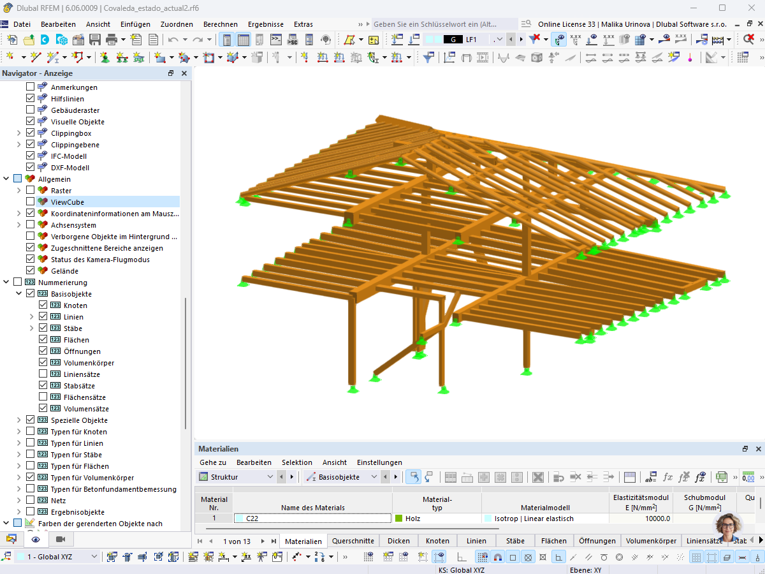
Task: Click the Open file folder icon
Action: 29,40
